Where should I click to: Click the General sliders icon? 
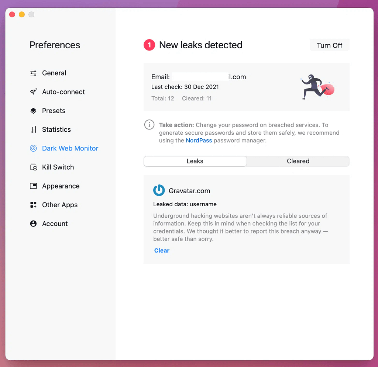(33, 73)
